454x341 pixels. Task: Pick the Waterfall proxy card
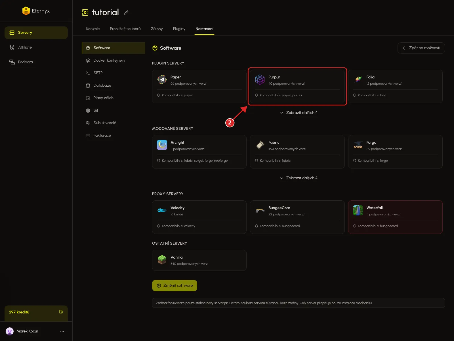point(395,217)
